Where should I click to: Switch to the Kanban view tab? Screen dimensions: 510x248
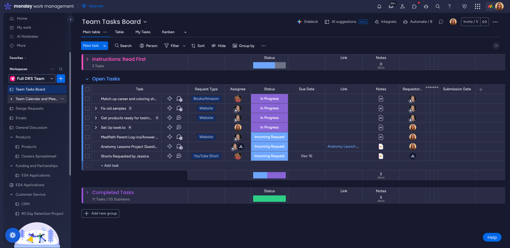point(168,32)
